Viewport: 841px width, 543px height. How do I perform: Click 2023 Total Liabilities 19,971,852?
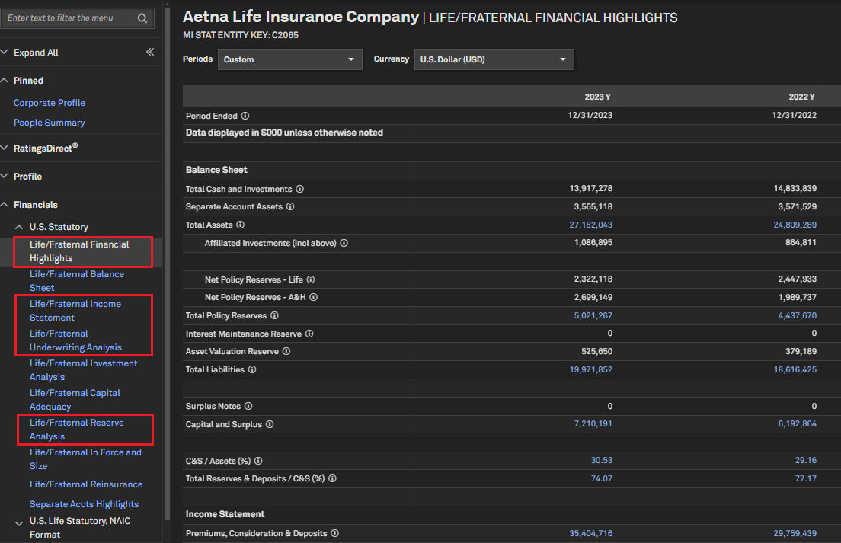click(x=590, y=369)
